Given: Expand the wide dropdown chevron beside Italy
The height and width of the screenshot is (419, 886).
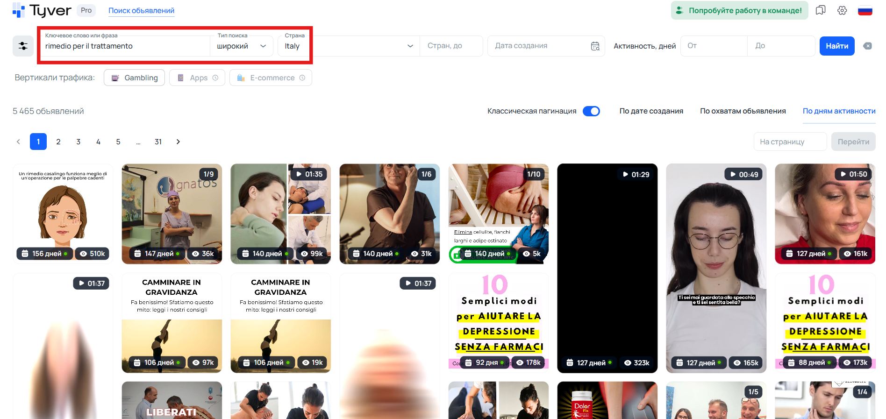Looking at the screenshot, I should coord(410,46).
